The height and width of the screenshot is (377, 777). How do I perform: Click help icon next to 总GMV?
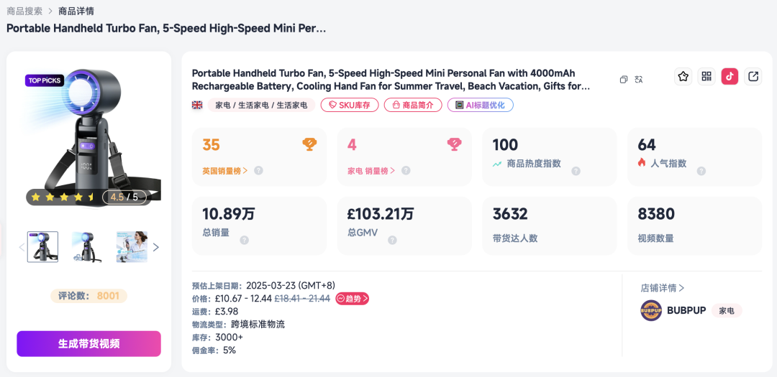pos(393,240)
